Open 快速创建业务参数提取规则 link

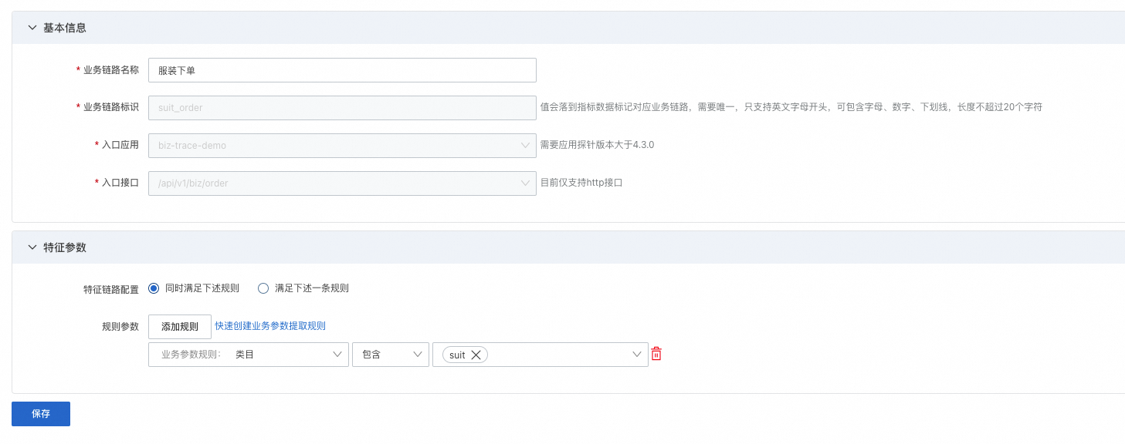point(270,326)
